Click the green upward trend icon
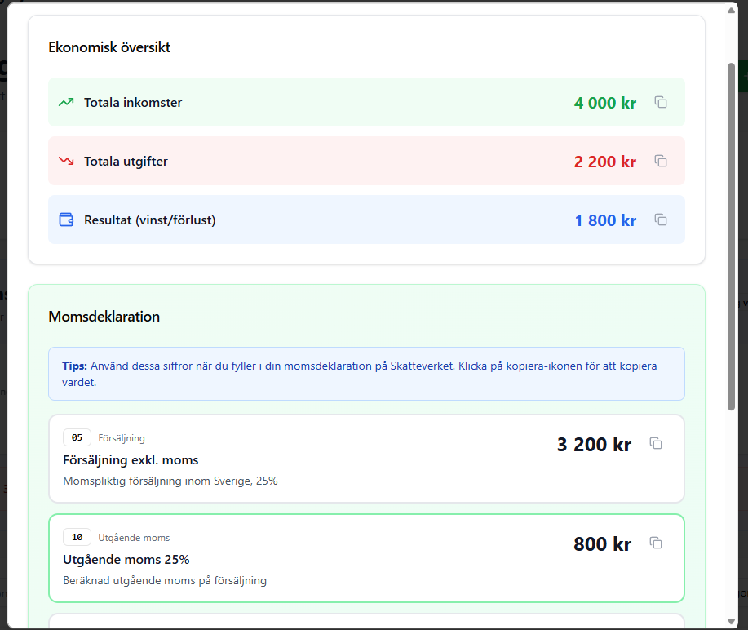 tap(66, 103)
